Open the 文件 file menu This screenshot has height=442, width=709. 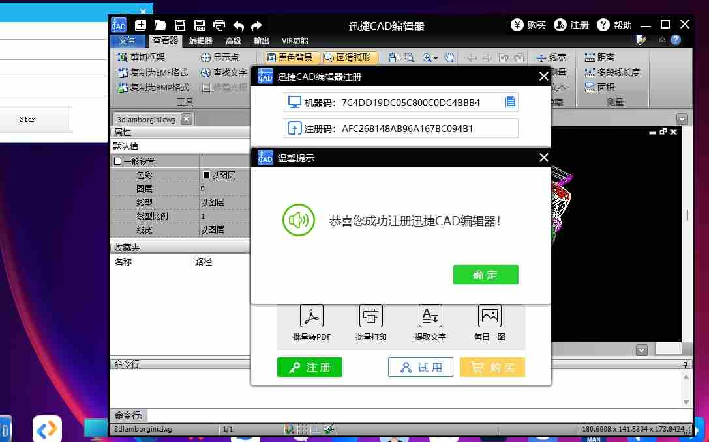click(x=127, y=40)
